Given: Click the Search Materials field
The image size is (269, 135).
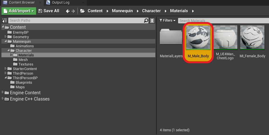Looking at the screenshot, I should 223,21.
